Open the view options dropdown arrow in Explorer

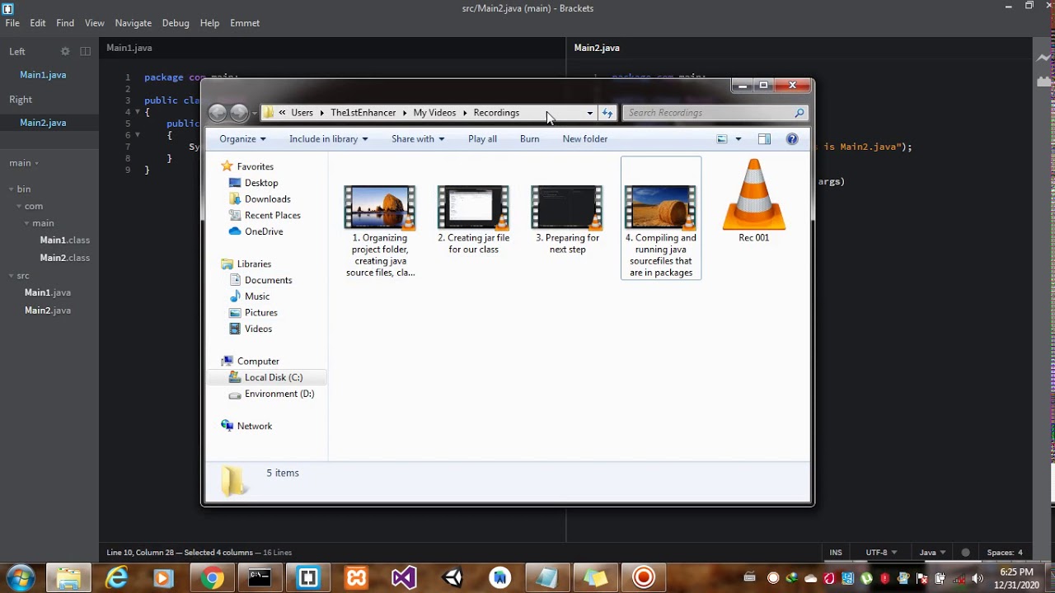738,139
